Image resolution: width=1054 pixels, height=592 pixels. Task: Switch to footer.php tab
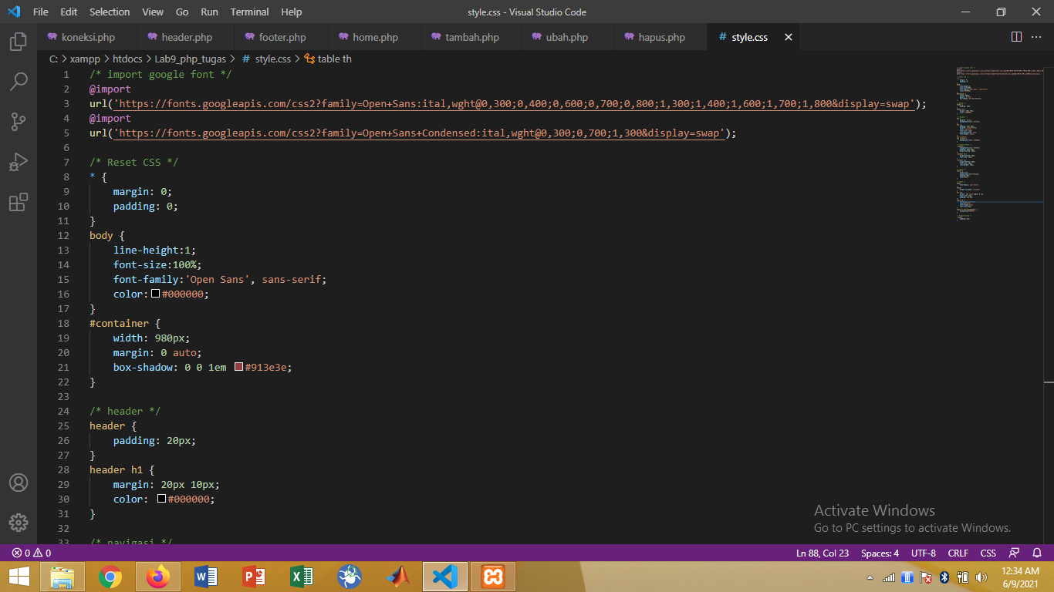pyautogui.click(x=282, y=37)
